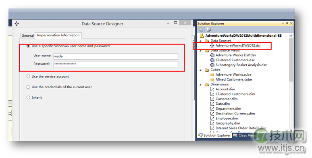Close the Solution Explorer panel
312x158 pixels.
click(x=291, y=23)
